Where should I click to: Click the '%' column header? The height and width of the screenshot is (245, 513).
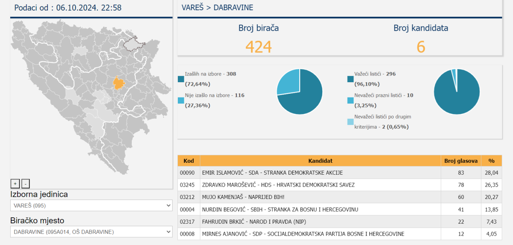point(492,161)
